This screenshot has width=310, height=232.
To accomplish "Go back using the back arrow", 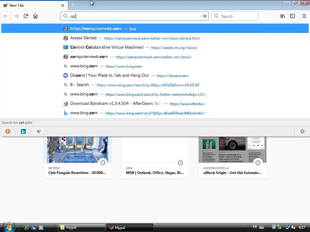I will click(6, 16).
